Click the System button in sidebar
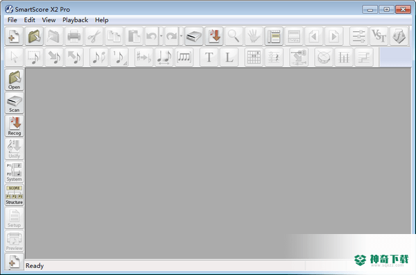 15,172
